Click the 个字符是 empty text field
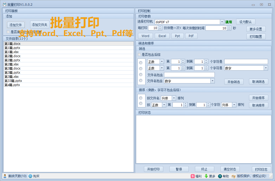The width and height of the screenshot is (275, 181). pyautogui.click(x=246, y=62)
